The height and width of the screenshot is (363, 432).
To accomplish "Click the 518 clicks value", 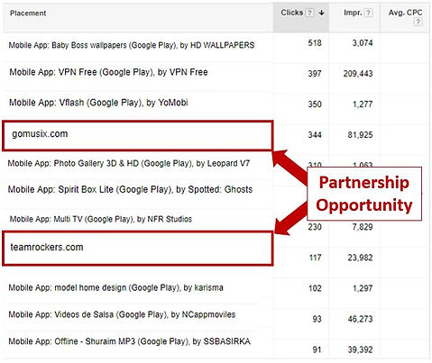I will coord(315,43).
